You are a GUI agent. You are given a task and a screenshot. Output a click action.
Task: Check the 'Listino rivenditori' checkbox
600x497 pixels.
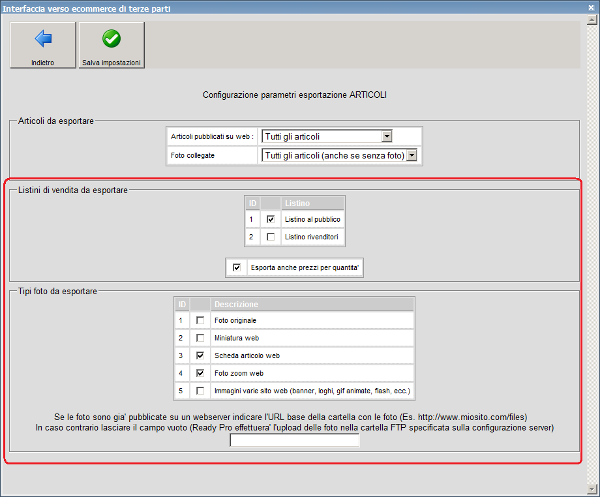[x=271, y=237]
